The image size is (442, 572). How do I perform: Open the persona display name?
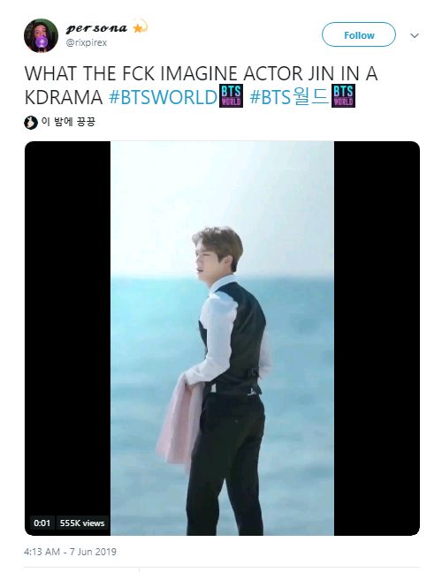[x=96, y=28]
